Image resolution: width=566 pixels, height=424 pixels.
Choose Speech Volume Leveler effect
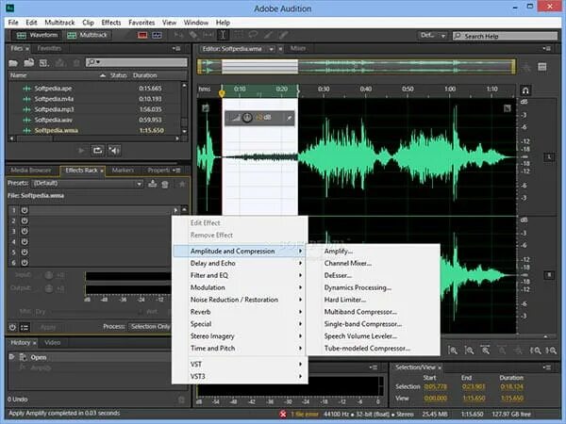373,336
